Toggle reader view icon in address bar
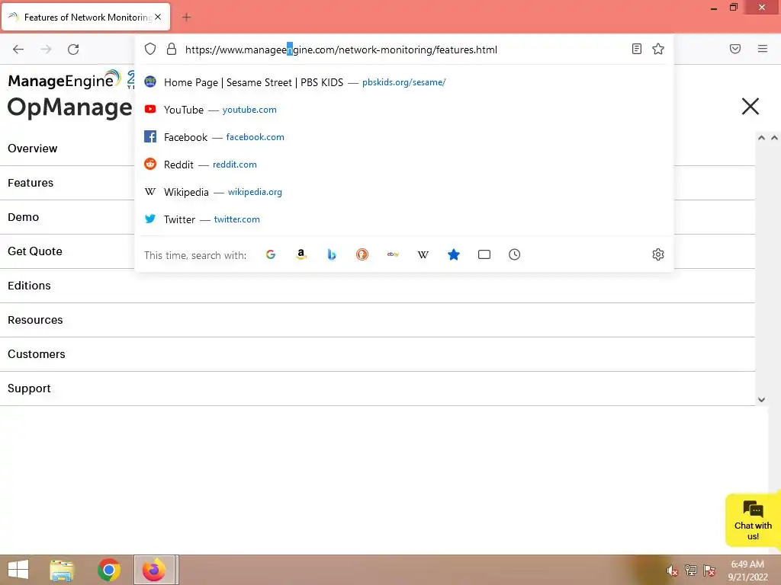The width and height of the screenshot is (781, 585). tap(637, 49)
